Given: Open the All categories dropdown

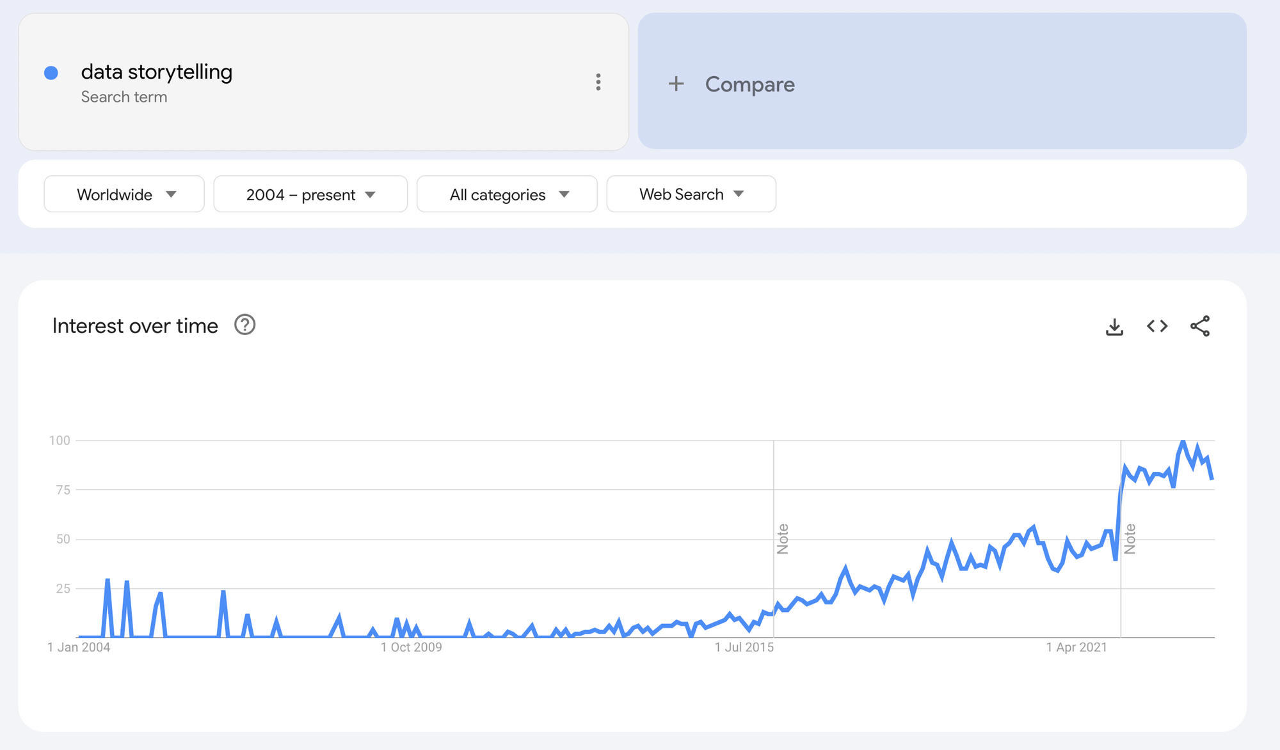Looking at the screenshot, I should (507, 194).
